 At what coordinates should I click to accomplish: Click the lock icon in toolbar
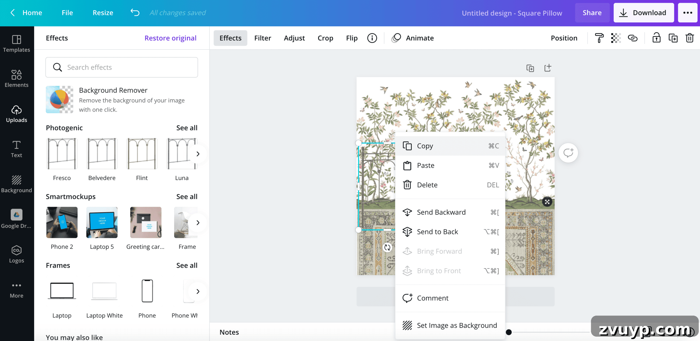[x=657, y=38]
